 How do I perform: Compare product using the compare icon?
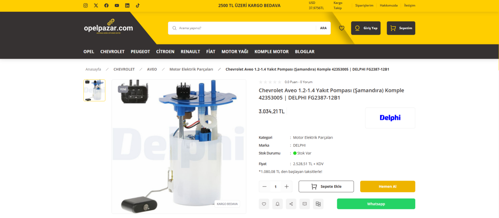(318, 204)
